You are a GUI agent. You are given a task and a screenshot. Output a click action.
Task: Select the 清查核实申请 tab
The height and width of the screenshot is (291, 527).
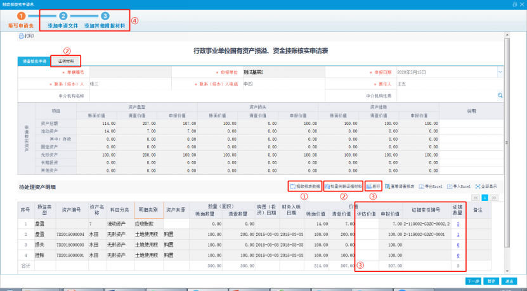[35, 61]
